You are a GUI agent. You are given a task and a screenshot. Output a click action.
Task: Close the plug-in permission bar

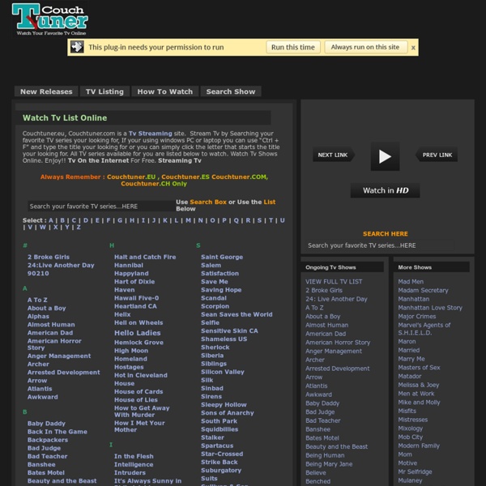[x=413, y=48]
